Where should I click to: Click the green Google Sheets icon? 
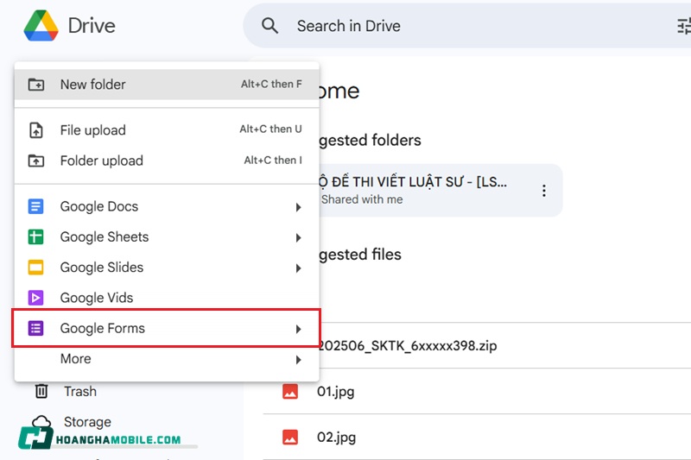point(35,237)
